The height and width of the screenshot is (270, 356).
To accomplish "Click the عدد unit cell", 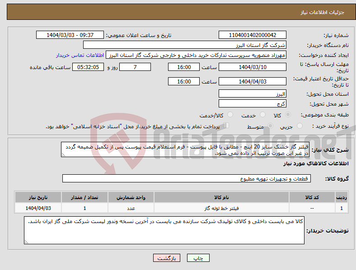I will point(131,208).
